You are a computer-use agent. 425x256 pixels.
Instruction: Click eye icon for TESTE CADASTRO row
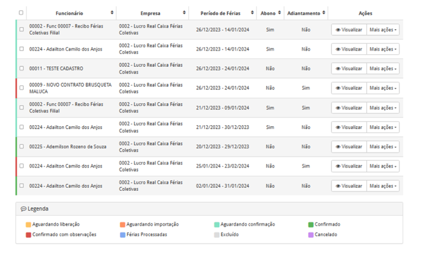coord(338,69)
